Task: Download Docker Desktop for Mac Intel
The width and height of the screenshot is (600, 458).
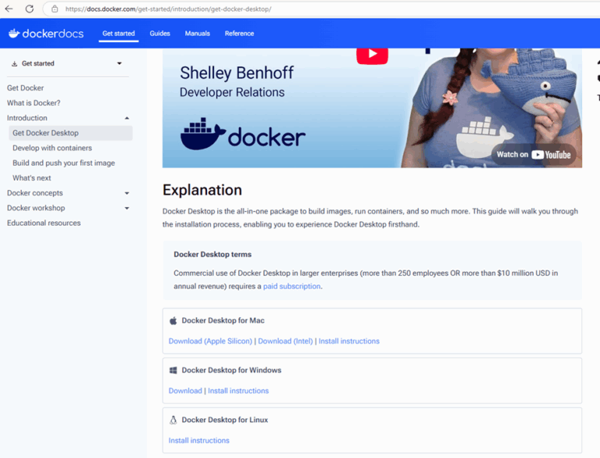Action: 285,341
